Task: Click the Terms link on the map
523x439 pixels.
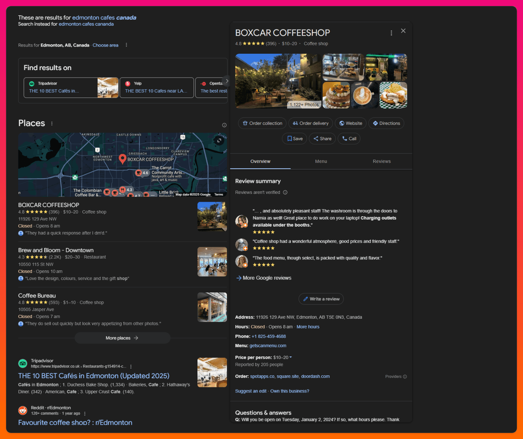Action: (x=219, y=195)
